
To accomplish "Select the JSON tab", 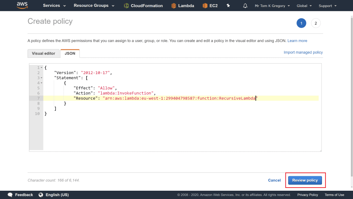I will click(x=70, y=54).
